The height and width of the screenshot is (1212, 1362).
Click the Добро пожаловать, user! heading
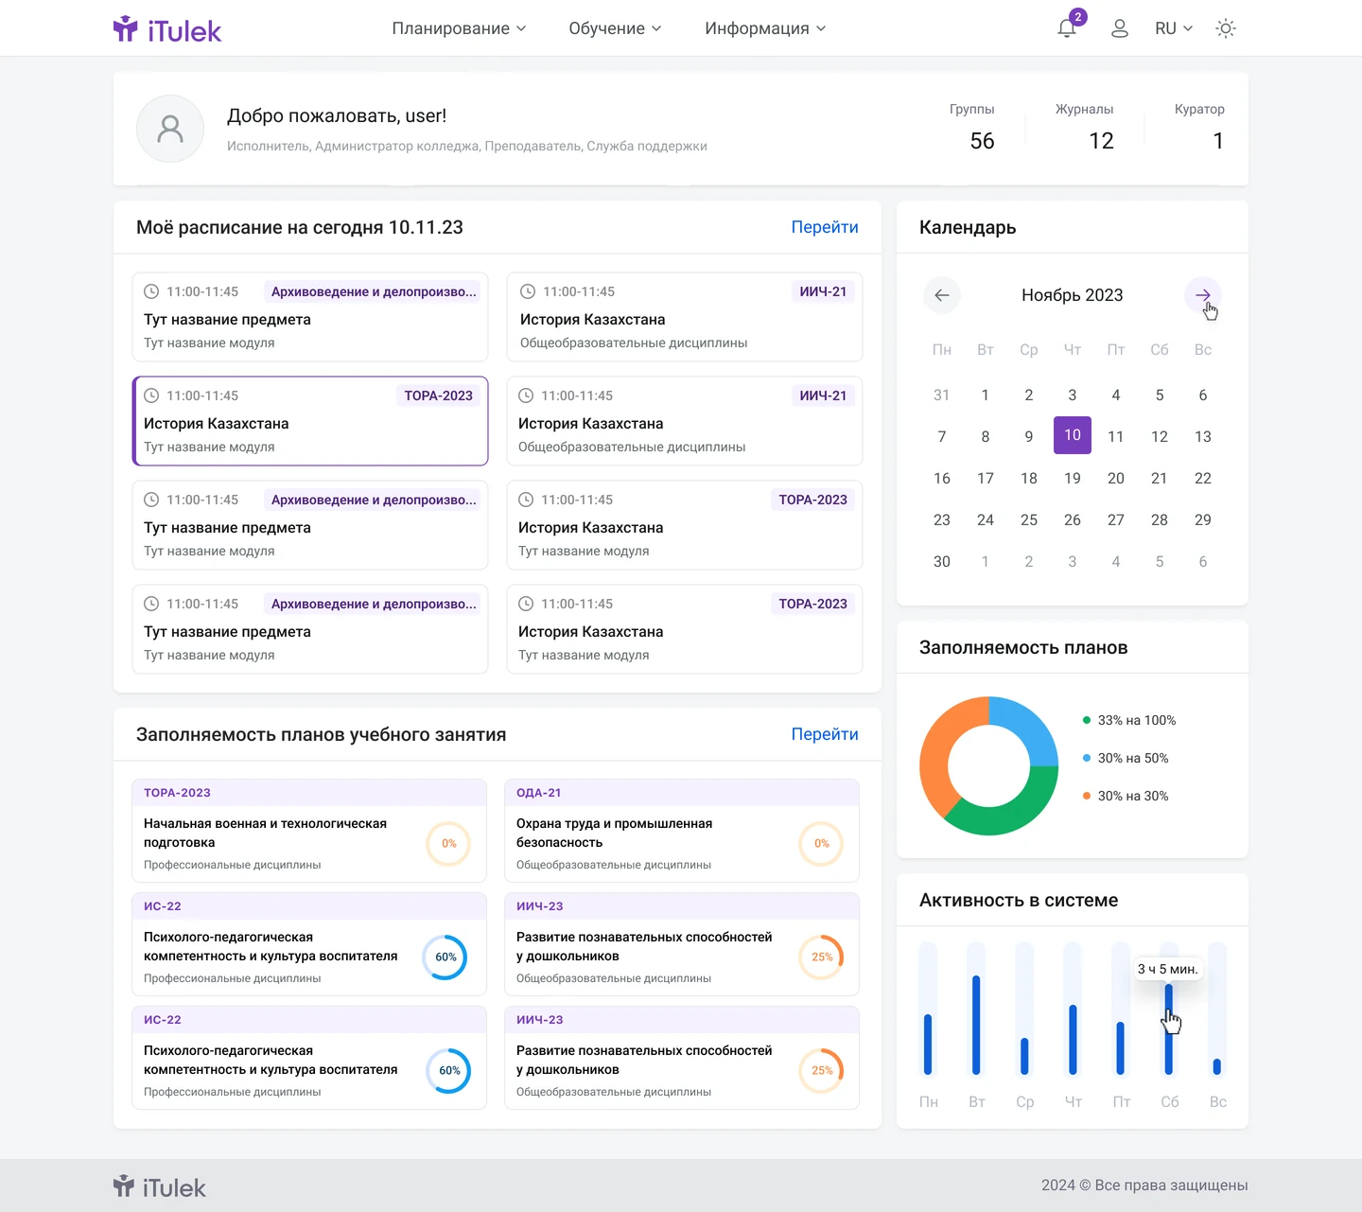tap(337, 115)
